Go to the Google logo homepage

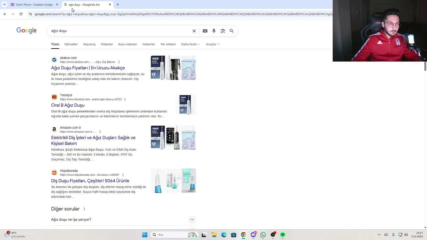26,31
